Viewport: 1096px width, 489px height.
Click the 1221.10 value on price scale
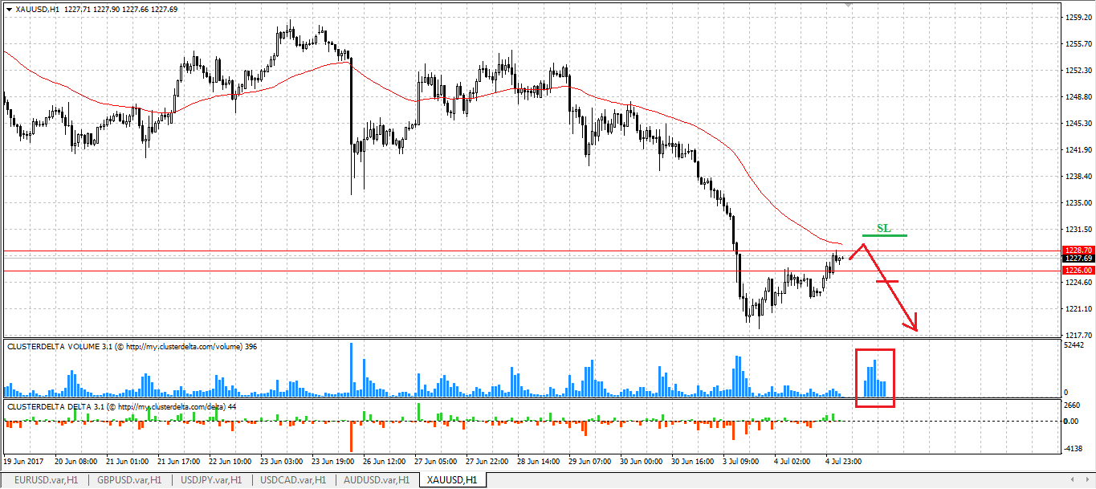tap(1078, 309)
